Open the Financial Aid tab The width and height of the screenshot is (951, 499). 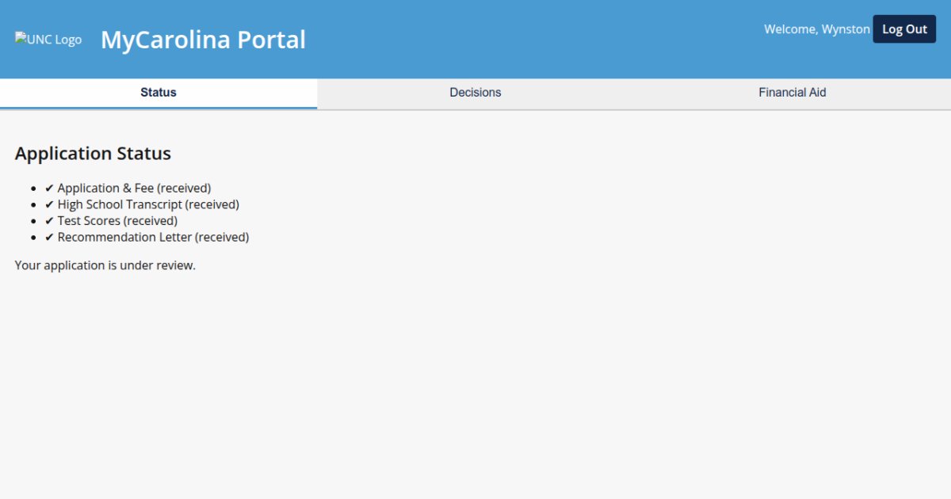coord(792,93)
